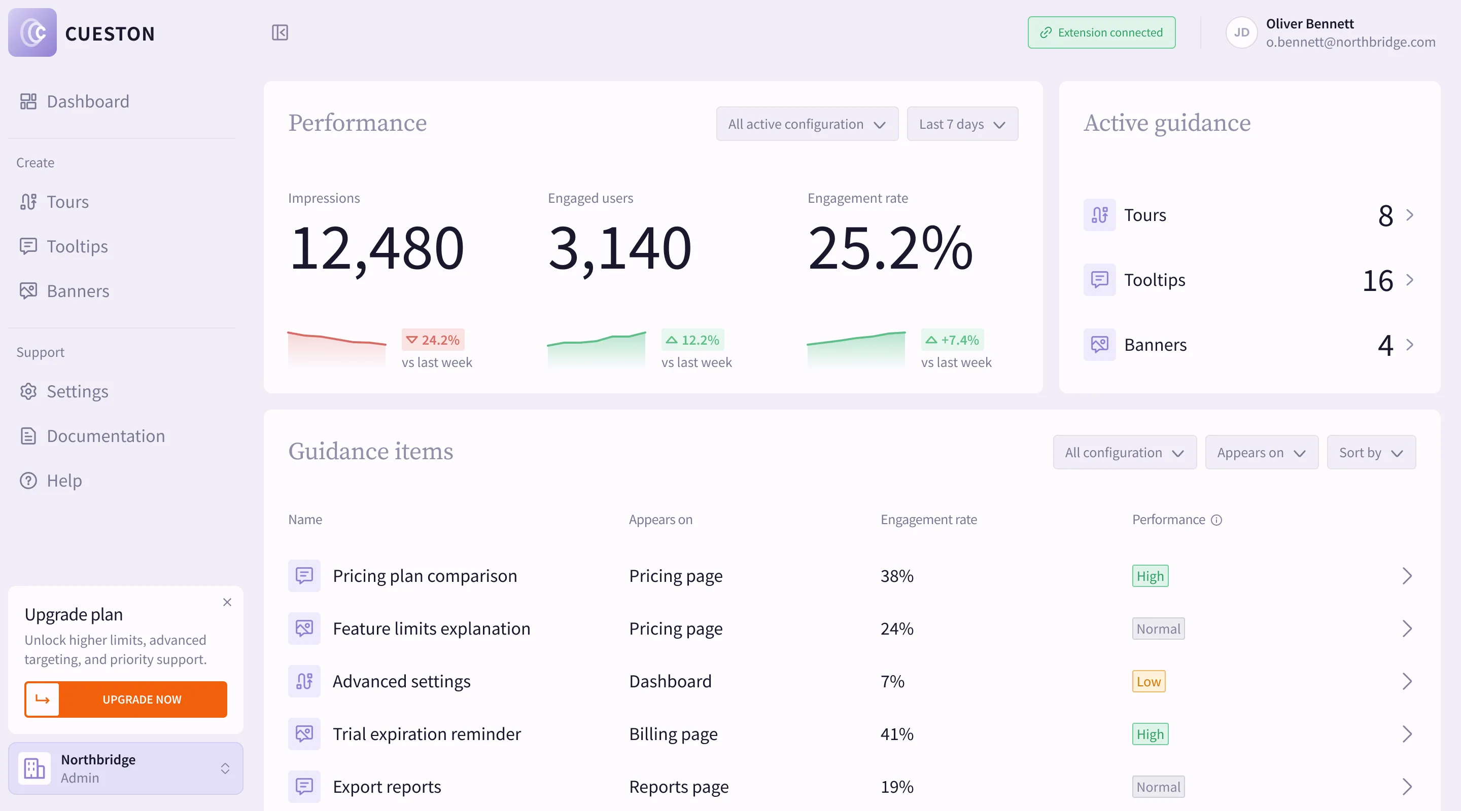1461x811 pixels.
Task: Click the banner icon beside Feature limits explanation
Action: pyautogui.click(x=304, y=629)
